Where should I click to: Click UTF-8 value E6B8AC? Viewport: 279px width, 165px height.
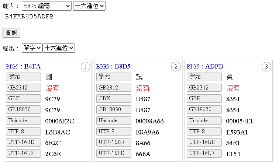[x=58, y=132]
